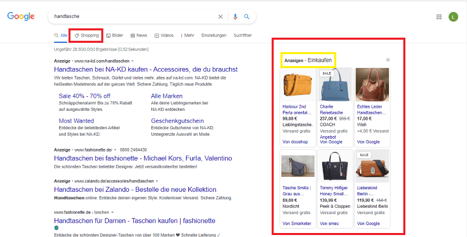This screenshot has width=467, height=237.
Task: Open the Google apps grid
Action: [439, 17]
